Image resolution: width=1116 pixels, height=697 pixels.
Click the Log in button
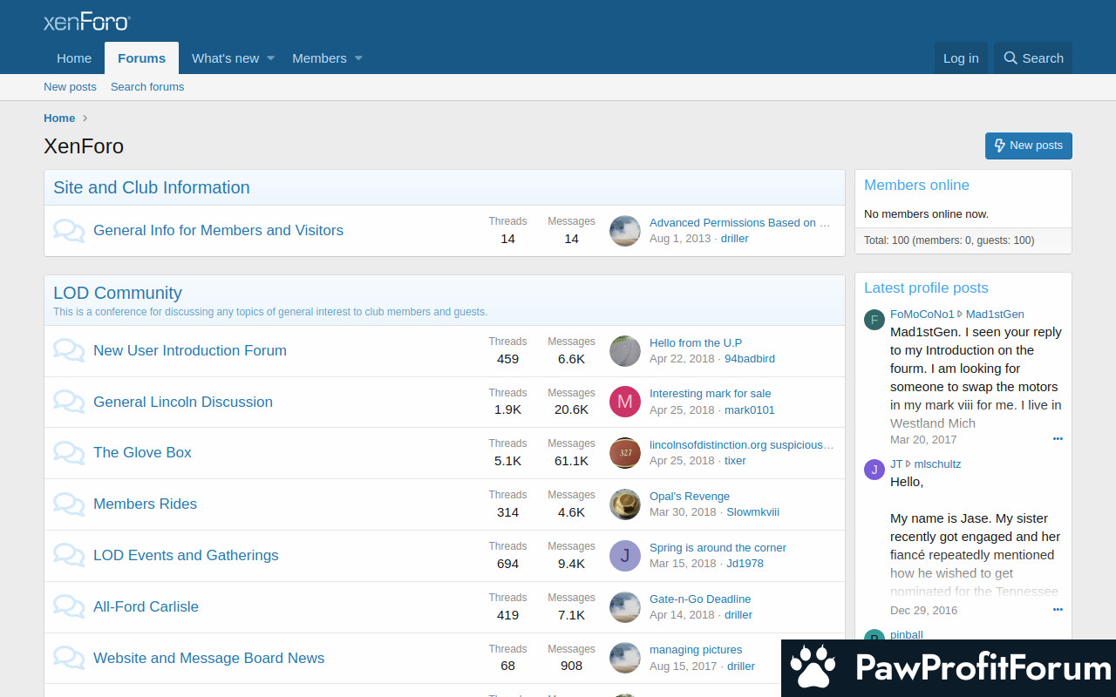tap(961, 58)
